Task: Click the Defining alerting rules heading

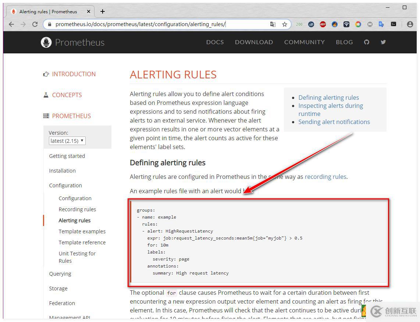Action: [168, 163]
